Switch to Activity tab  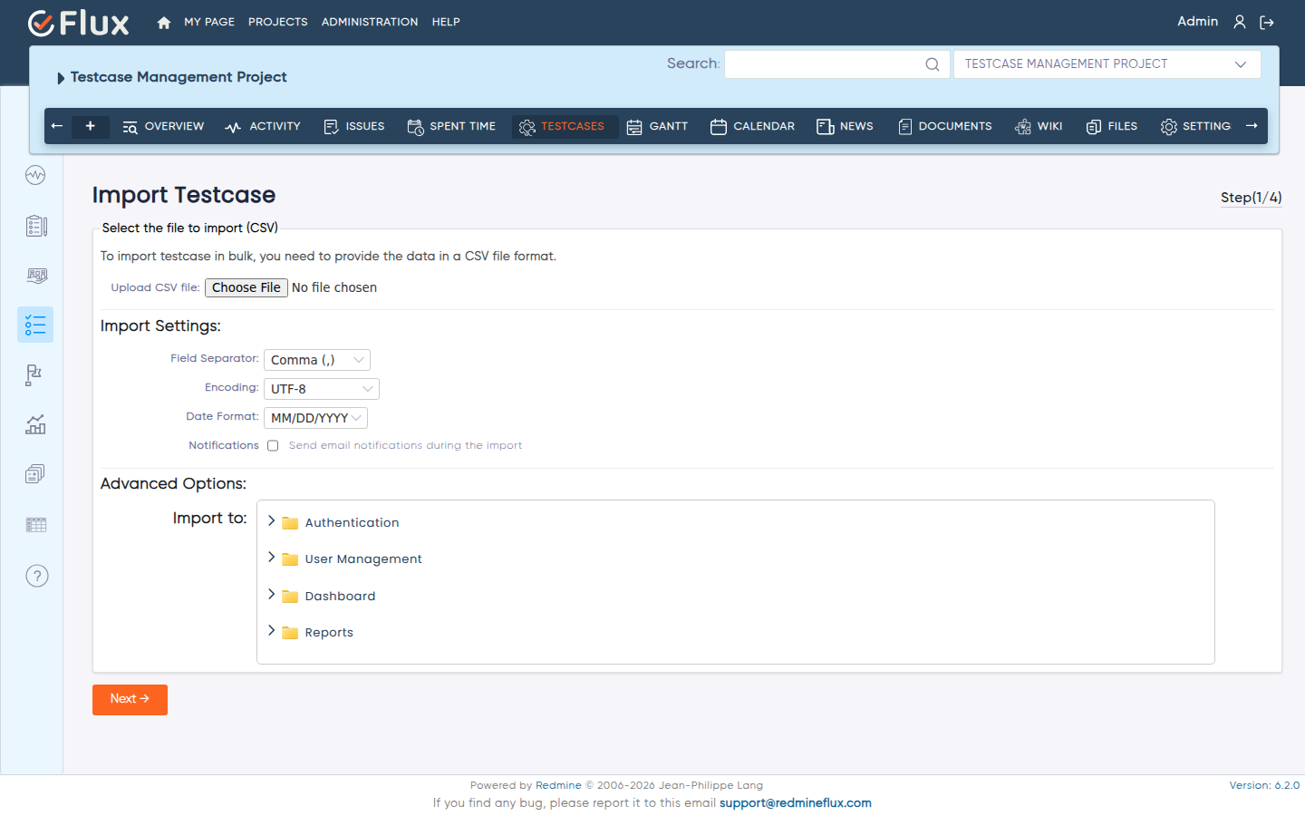(263, 127)
